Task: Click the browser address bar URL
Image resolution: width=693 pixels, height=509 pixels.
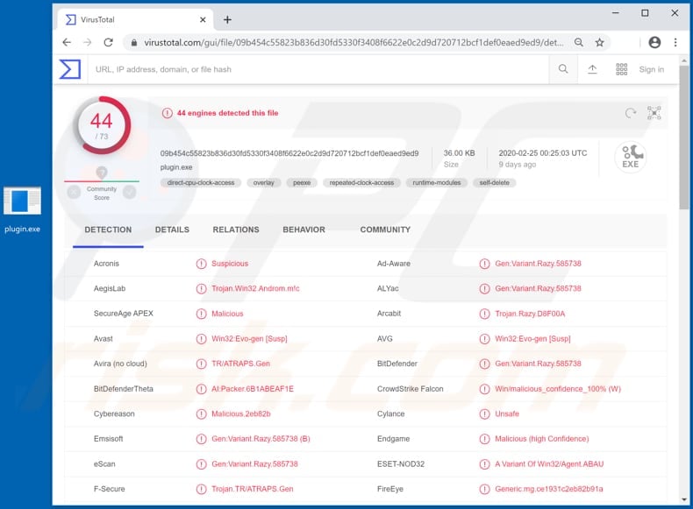Action: 354,42
